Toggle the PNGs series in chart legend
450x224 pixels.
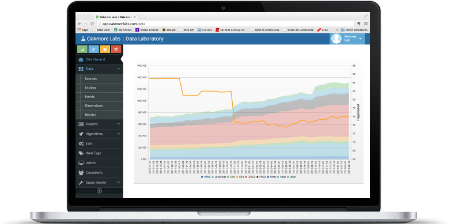pyautogui.click(x=262, y=177)
